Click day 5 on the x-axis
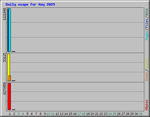The width and height of the screenshot is (150, 117). pos(27,114)
